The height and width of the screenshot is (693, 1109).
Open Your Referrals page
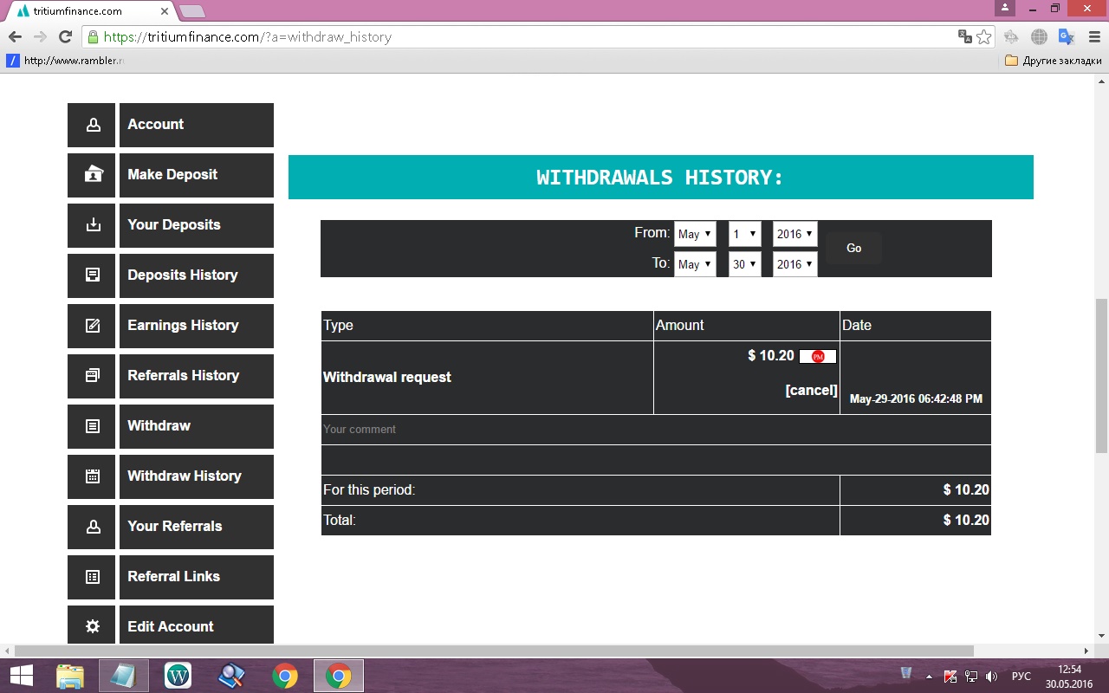tap(197, 527)
